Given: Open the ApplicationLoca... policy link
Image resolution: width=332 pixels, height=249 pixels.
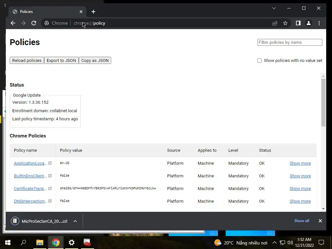Looking at the screenshot, I should click(30, 163).
